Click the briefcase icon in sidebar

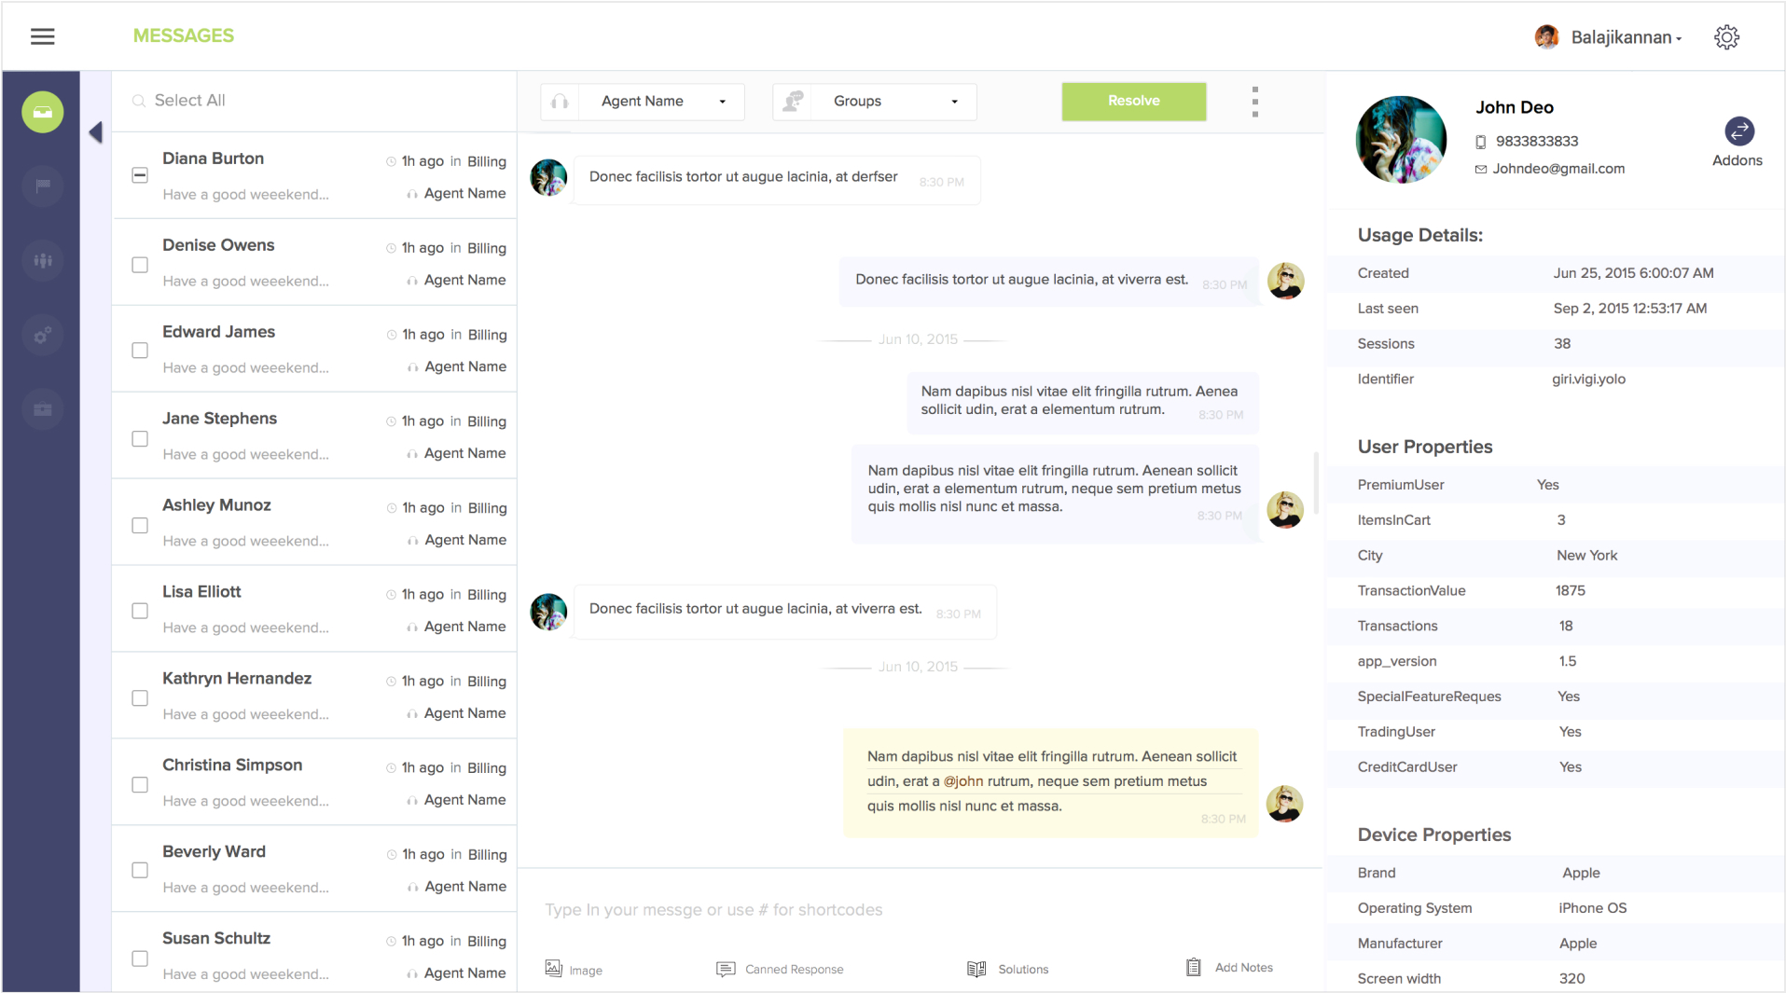tap(43, 409)
